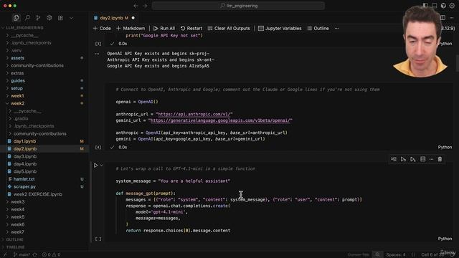Viewport: 459px width, 258px height.
Task: Go back with the left navigation arrow
Action: pyautogui.click(x=136, y=6)
